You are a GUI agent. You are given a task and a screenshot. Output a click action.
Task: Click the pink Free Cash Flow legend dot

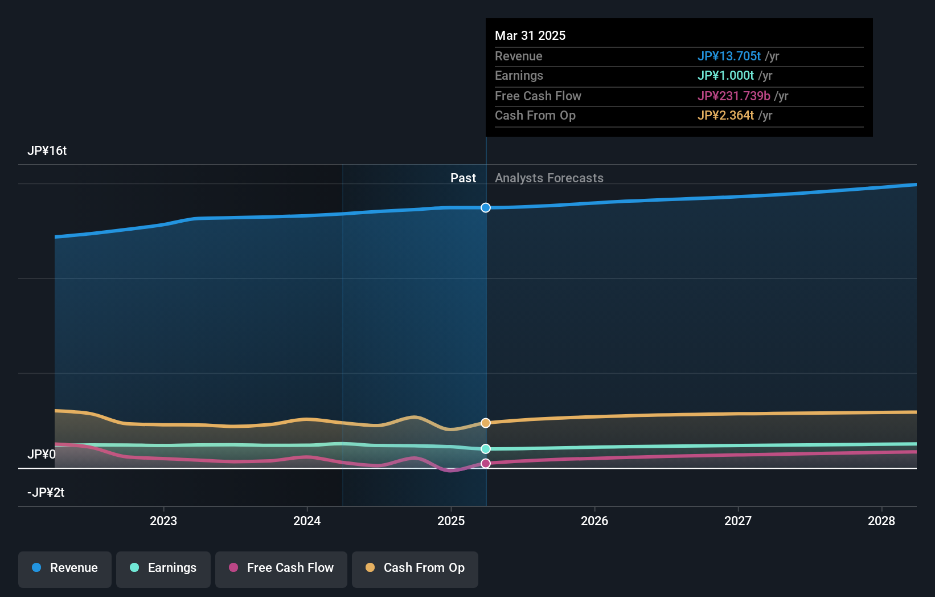click(x=234, y=568)
